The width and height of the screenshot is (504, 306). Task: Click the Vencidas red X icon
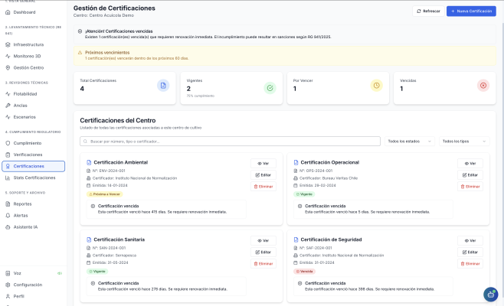point(483,86)
